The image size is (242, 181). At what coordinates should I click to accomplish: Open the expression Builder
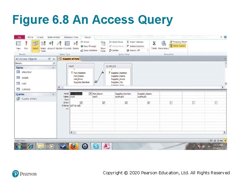point(114,50)
